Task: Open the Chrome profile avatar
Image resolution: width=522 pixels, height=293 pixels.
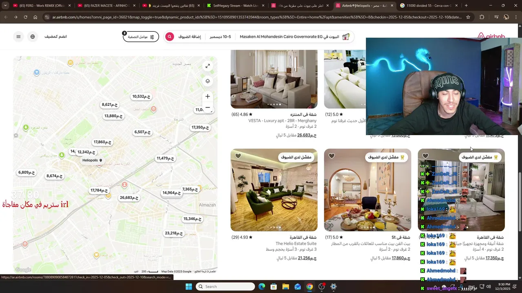Action: (506, 17)
